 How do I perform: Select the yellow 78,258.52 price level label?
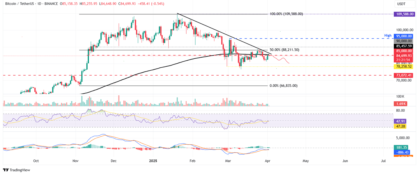[404, 66]
